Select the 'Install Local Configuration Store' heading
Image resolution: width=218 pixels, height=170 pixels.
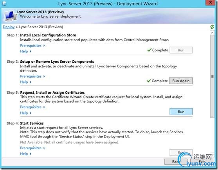pos(48,35)
